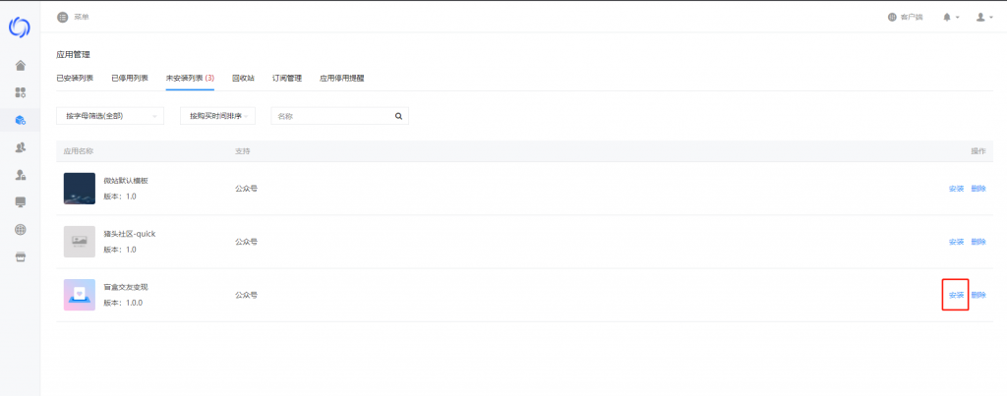Click the blue swirl logo in sidebar
Image resolution: width=1007 pixels, height=396 pixels.
pyautogui.click(x=20, y=28)
